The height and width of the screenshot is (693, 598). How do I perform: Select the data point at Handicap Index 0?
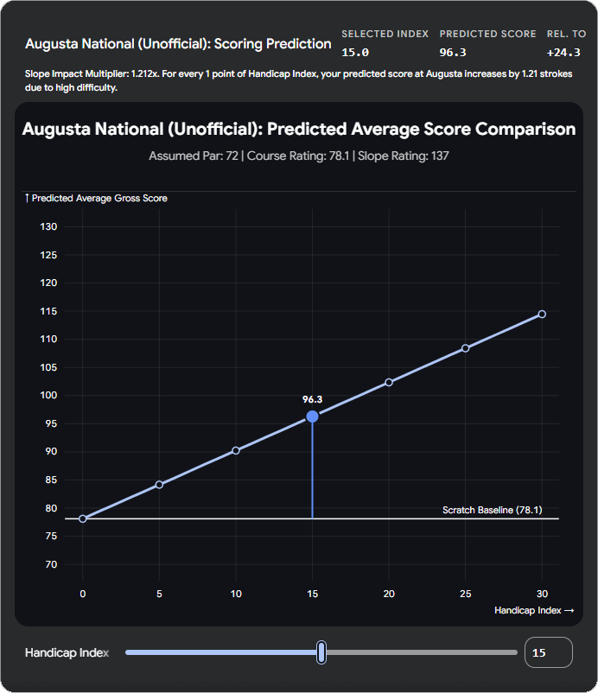(x=83, y=519)
